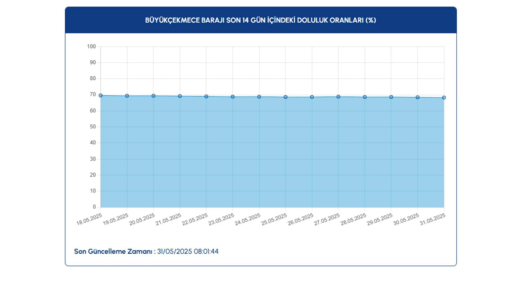The width and height of the screenshot is (525, 295).
Task: Click the chart point at 20.05.2025
Action: (x=154, y=96)
